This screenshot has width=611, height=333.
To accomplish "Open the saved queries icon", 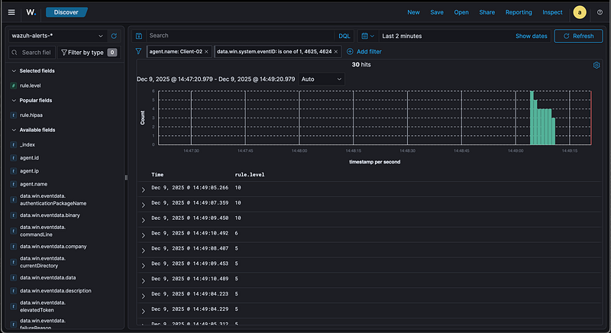I will (x=139, y=36).
